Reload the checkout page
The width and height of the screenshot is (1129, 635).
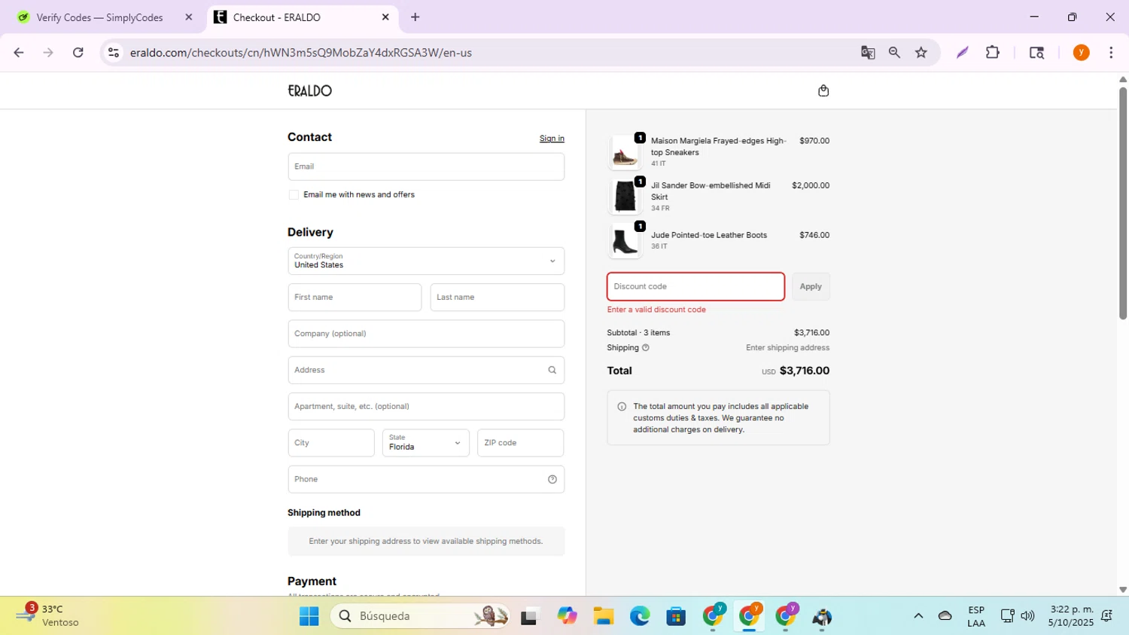78,53
